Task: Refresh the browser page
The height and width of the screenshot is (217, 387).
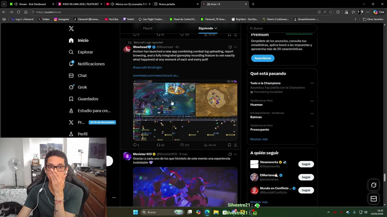Action: click(x=18, y=12)
